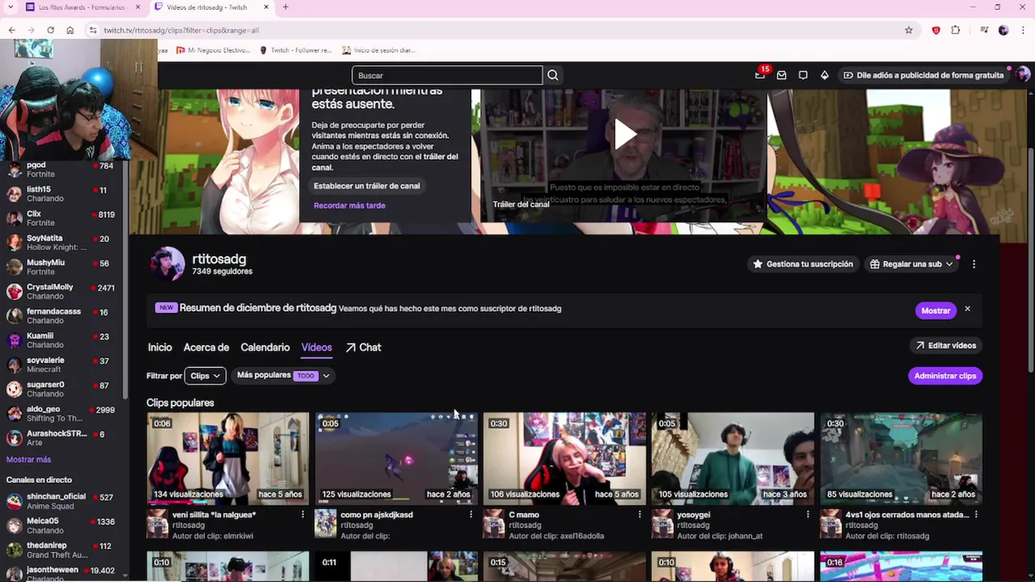This screenshot has width=1035, height=582.
Task: Open options for clip 'C mamo'
Action: pyautogui.click(x=639, y=514)
